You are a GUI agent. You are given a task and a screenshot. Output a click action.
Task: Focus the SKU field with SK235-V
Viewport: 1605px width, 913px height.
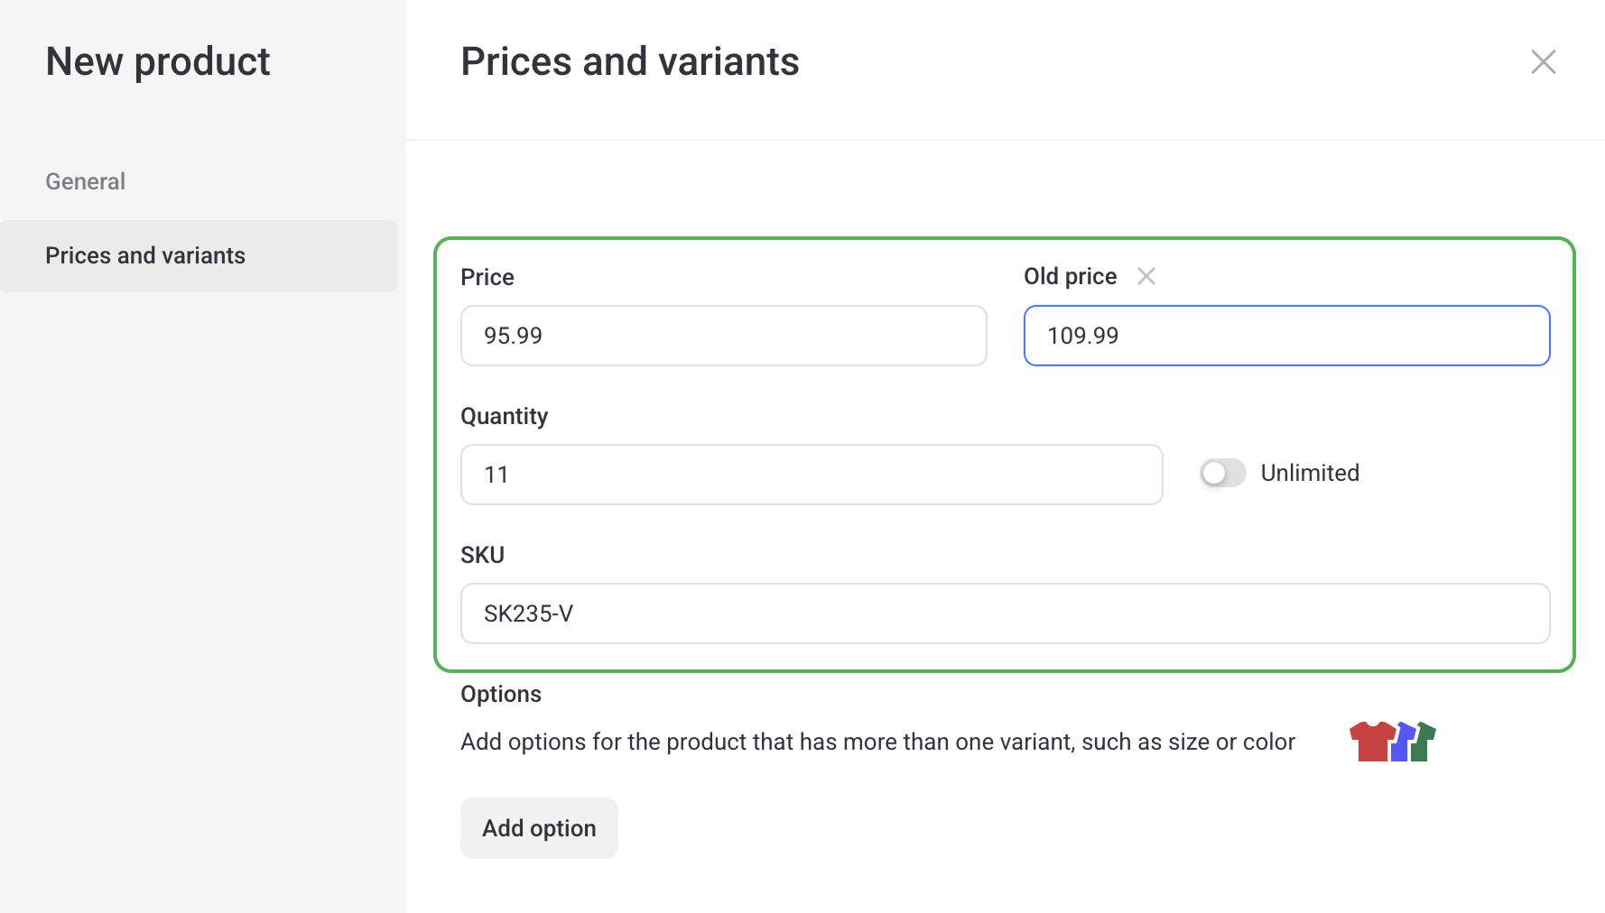coord(1005,613)
